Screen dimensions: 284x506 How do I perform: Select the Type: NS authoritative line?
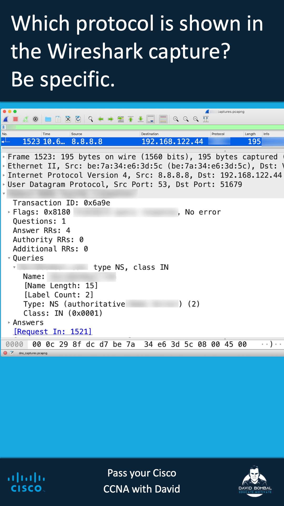pos(112,304)
